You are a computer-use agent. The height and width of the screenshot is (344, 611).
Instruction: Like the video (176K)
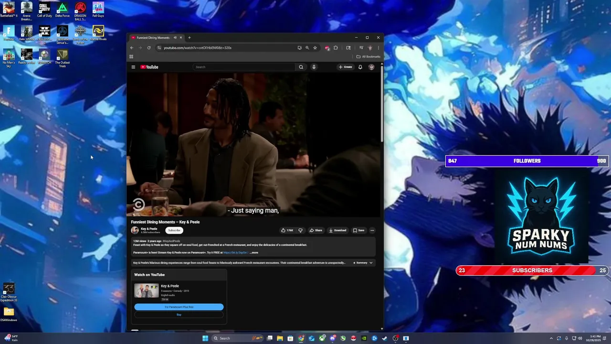287,230
